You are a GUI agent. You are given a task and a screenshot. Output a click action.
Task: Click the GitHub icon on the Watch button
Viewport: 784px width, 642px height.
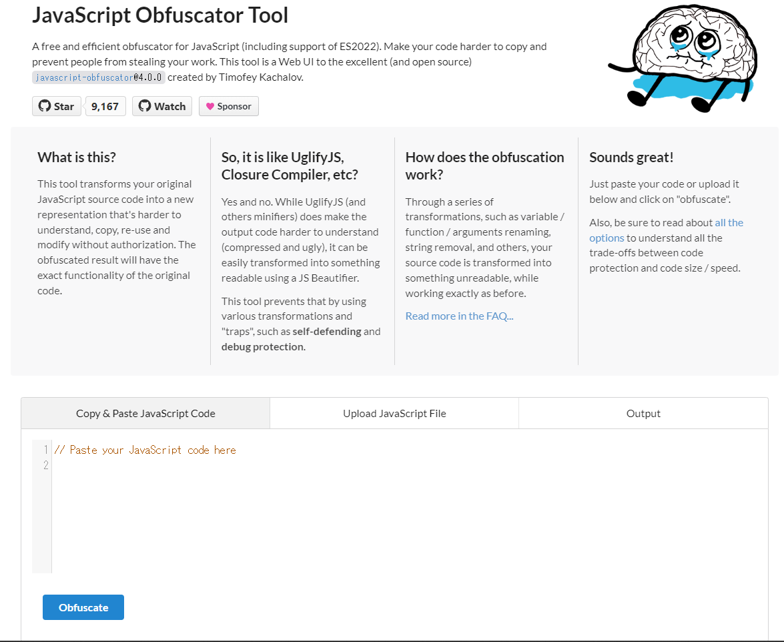[x=145, y=105]
